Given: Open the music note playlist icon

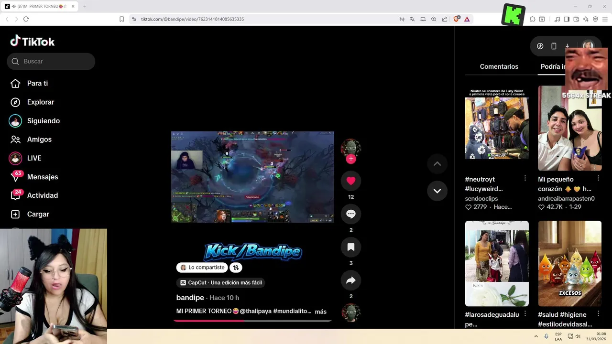Looking at the screenshot, I should coord(557,19).
